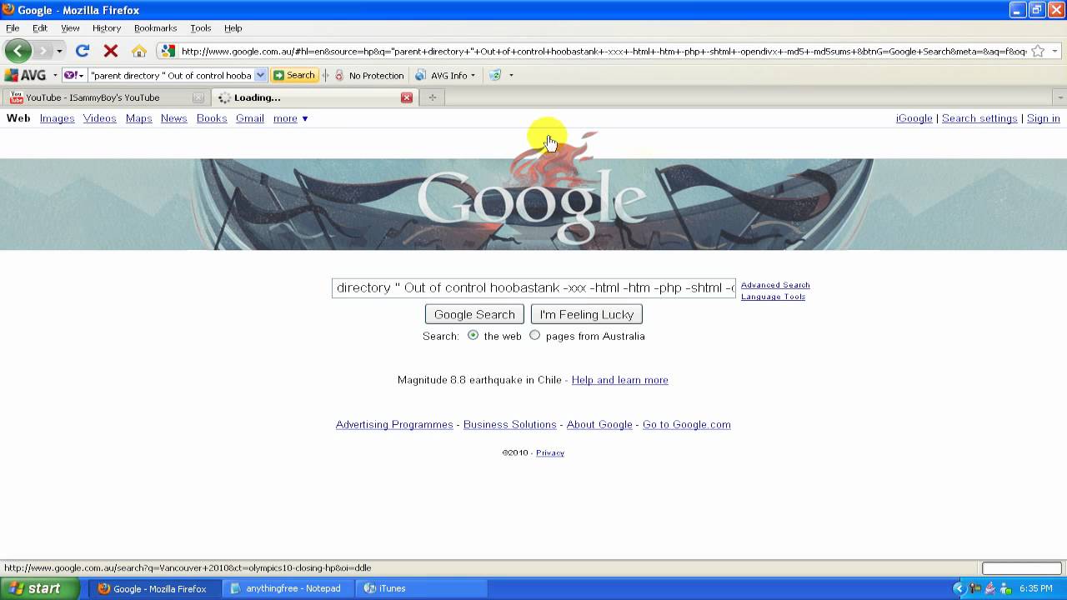Image resolution: width=1067 pixels, height=600 pixels.
Task: Reload the current page
Action: pyautogui.click(x=82, y=51)
